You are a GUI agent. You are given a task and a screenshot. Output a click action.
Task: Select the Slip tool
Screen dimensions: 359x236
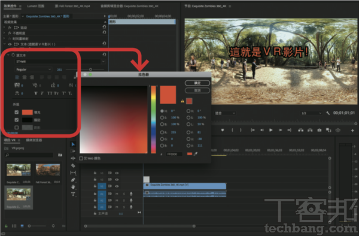(x=73, y=173)
